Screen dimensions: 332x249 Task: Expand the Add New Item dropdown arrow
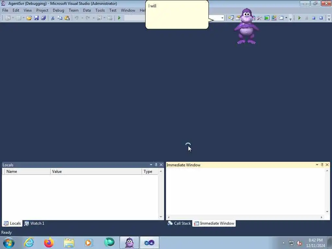[23, 18]
